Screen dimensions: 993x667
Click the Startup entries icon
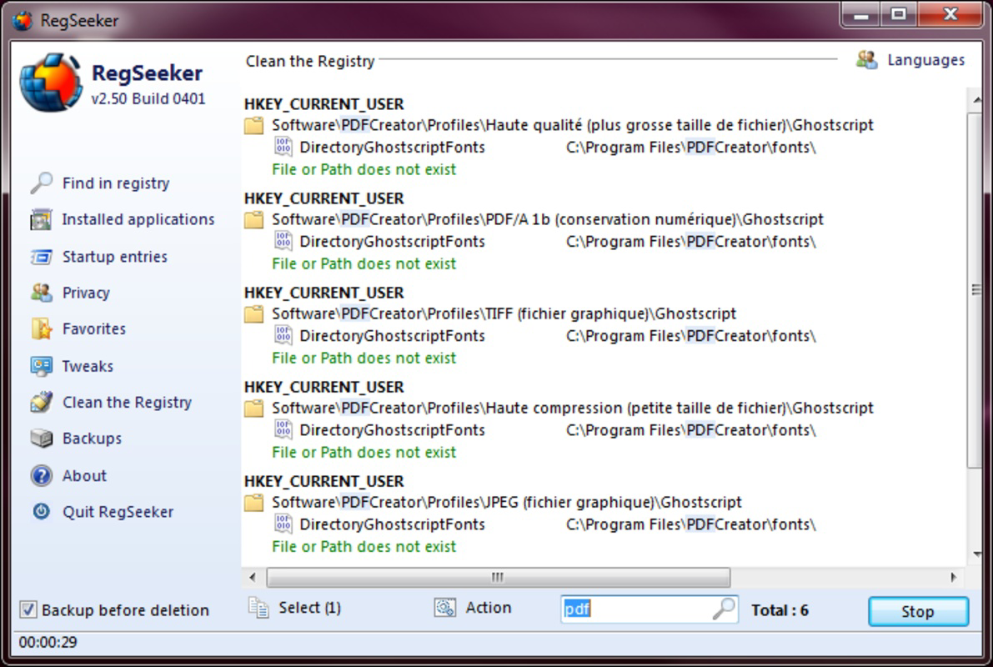(42, 257)
